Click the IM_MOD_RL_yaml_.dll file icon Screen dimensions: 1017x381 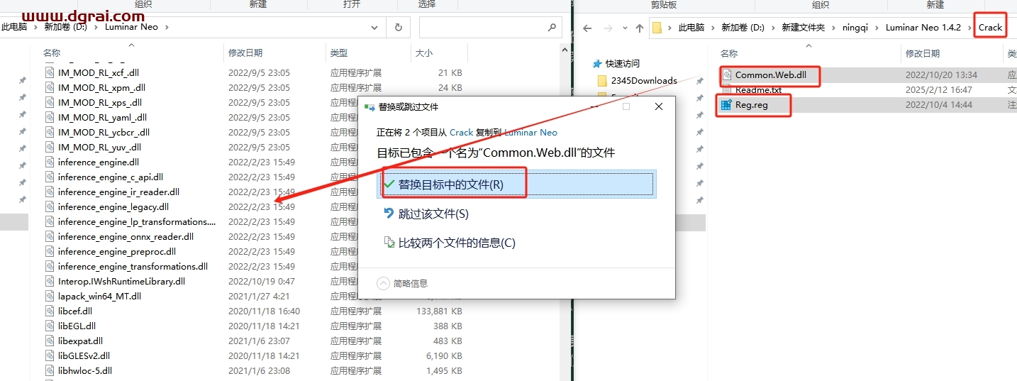pyautogui.click(x=50, y=117)
